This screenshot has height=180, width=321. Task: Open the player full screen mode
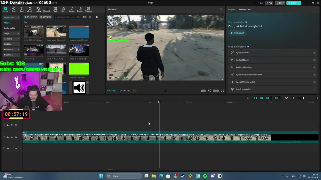[x=222, y=91]
